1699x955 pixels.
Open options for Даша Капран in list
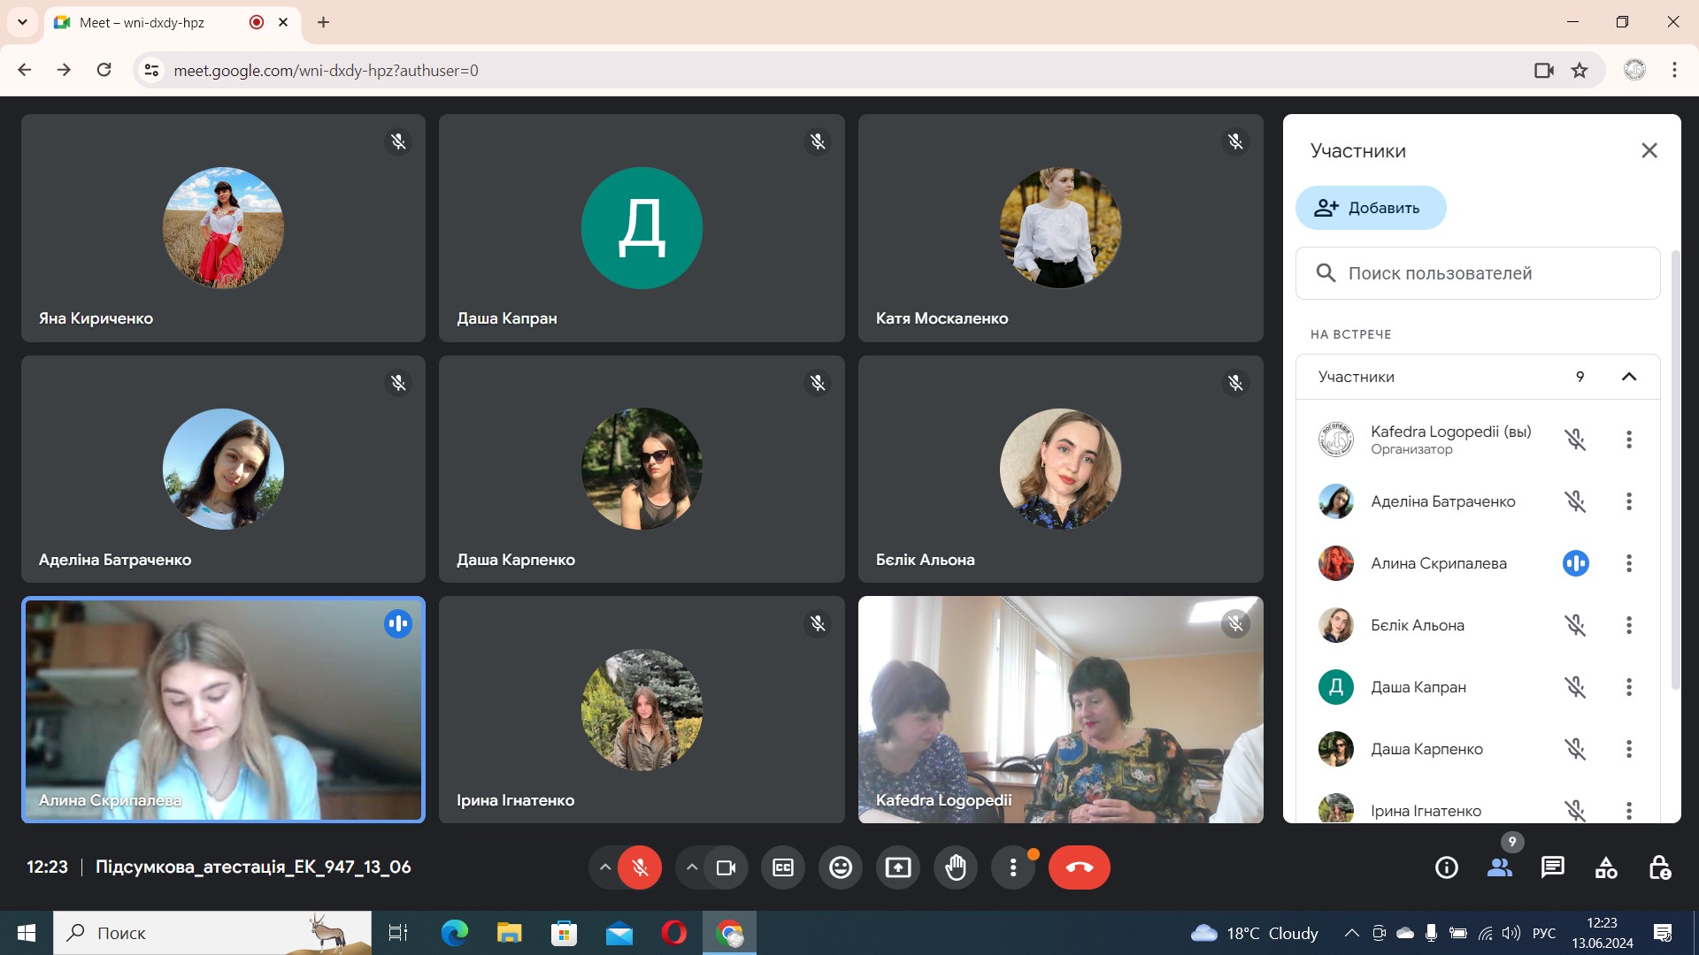(1629, 687)
